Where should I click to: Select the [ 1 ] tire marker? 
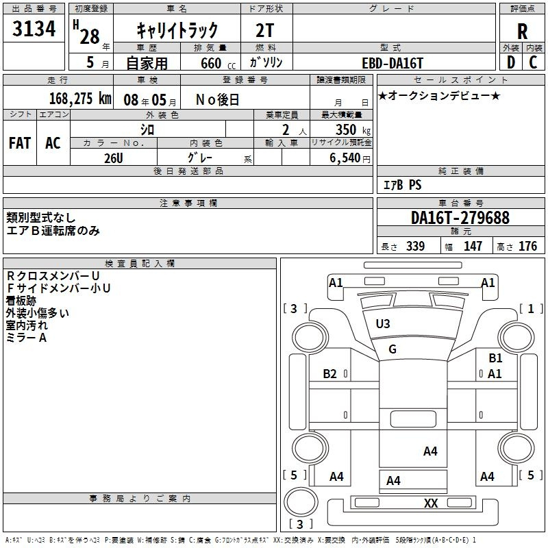pyautogui.click(x=531, y=309)
